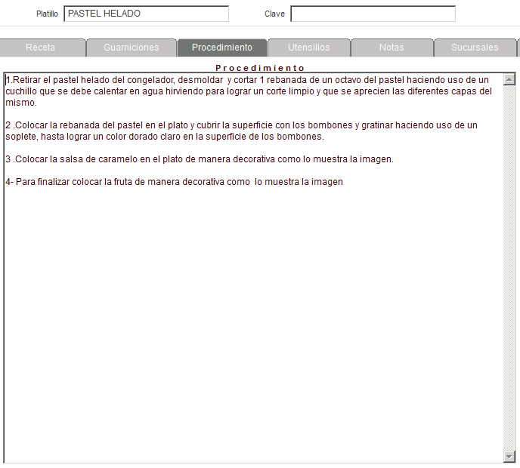Viewport: 520px width, 468px height.
Task: Click the scroll down arrow in procedure box
Action: click(x=509, y=456)
